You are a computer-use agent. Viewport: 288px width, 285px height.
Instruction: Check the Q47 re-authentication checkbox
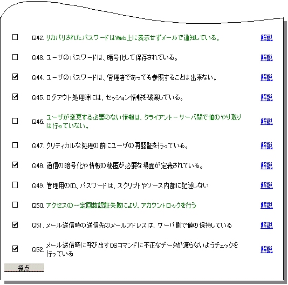[15, 145]
